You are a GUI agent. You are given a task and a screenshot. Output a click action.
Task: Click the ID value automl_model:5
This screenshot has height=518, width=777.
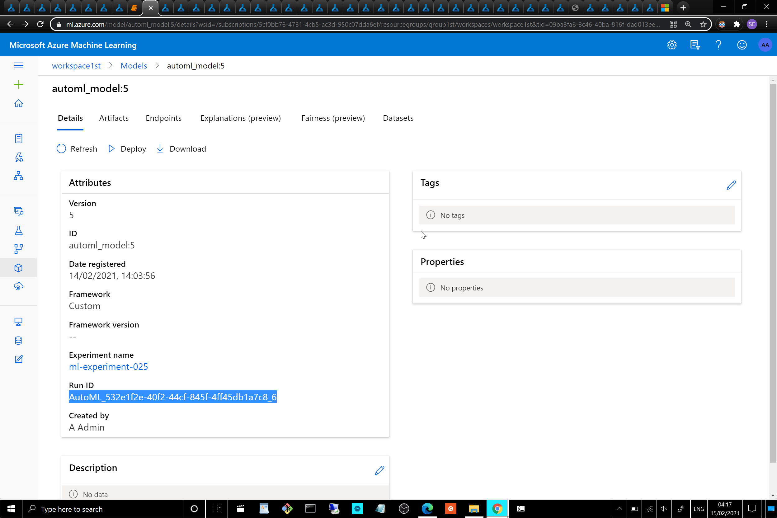(102, 245)
